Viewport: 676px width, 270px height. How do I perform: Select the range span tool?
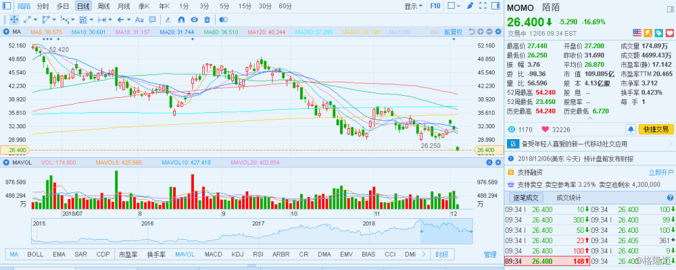102,20
